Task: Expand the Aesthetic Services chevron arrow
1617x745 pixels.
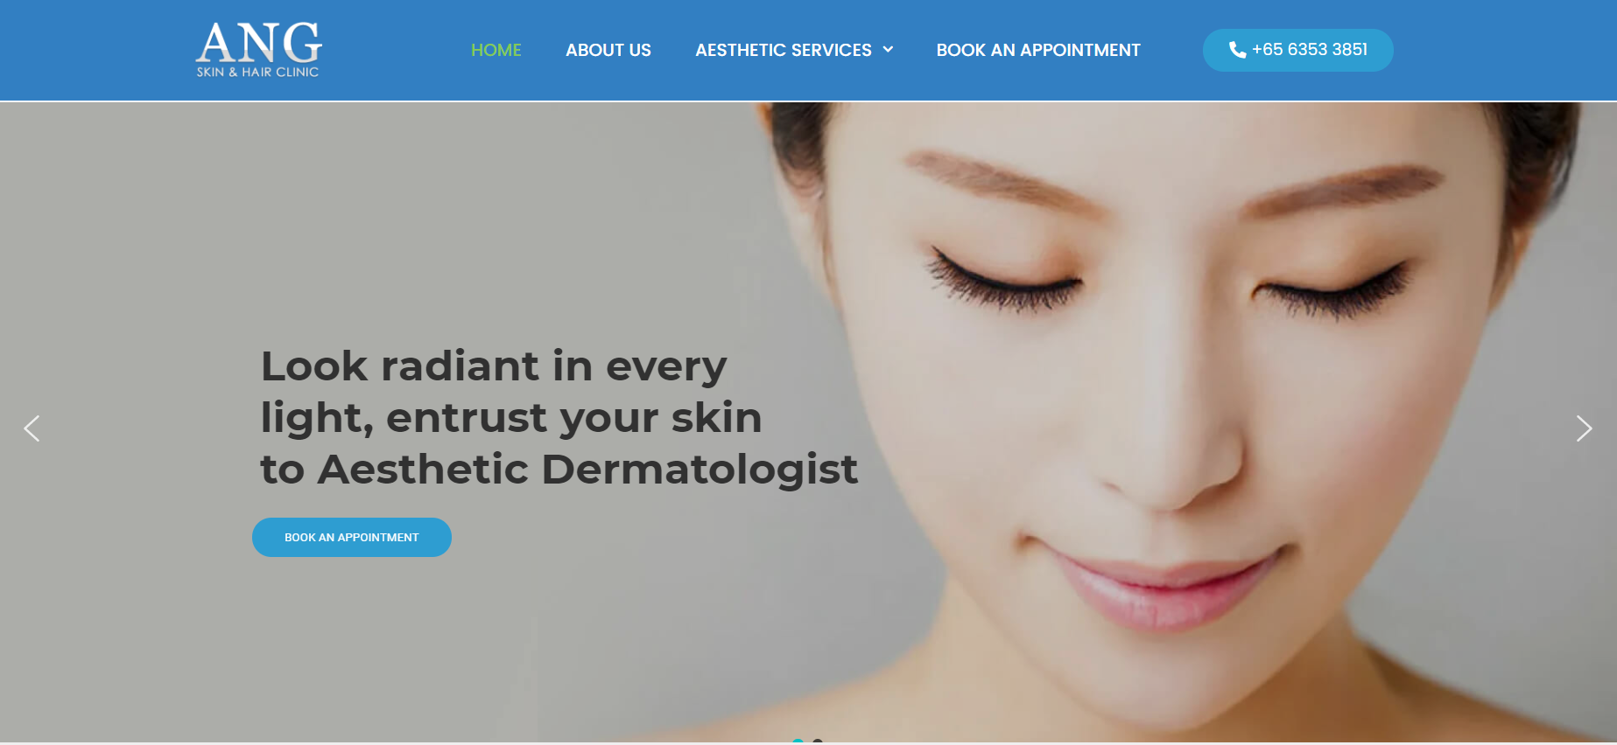Action: tap(888, 50)
